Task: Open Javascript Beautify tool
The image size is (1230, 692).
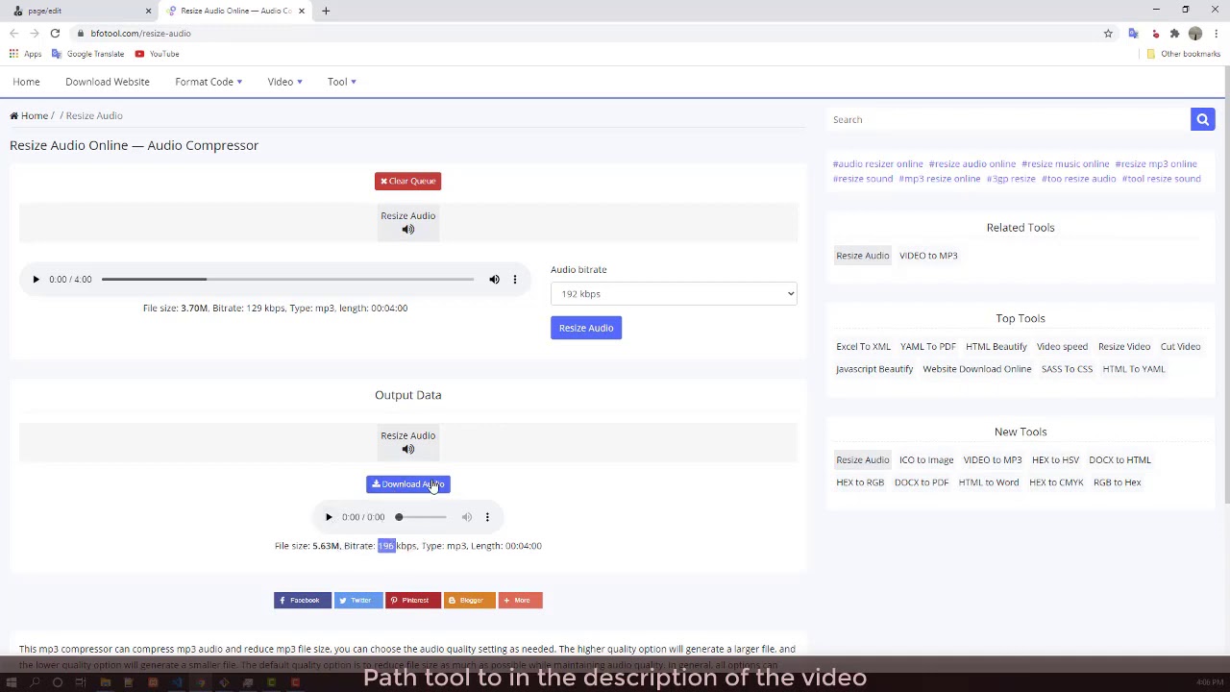Action: click(x=874, y=369)
